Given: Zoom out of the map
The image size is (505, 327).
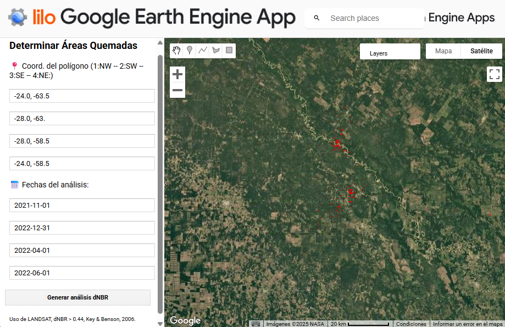Looking at the screenshot, I should [177, 90].
